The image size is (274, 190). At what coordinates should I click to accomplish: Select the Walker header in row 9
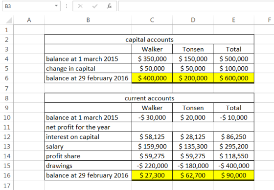click(x=152, y=108)
